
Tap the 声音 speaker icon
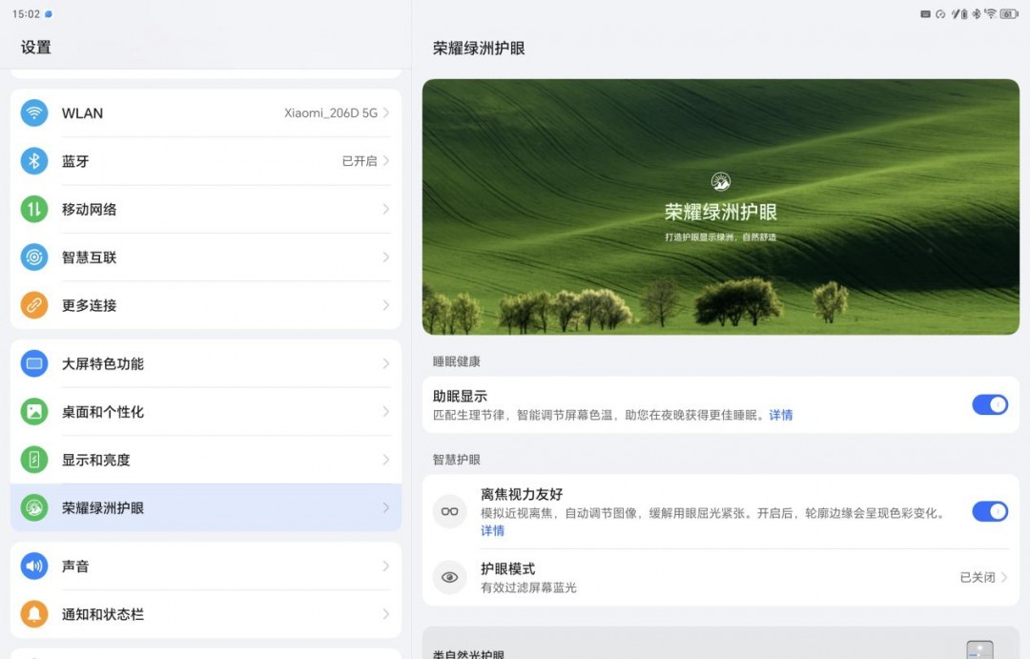(x=34, y=566)
